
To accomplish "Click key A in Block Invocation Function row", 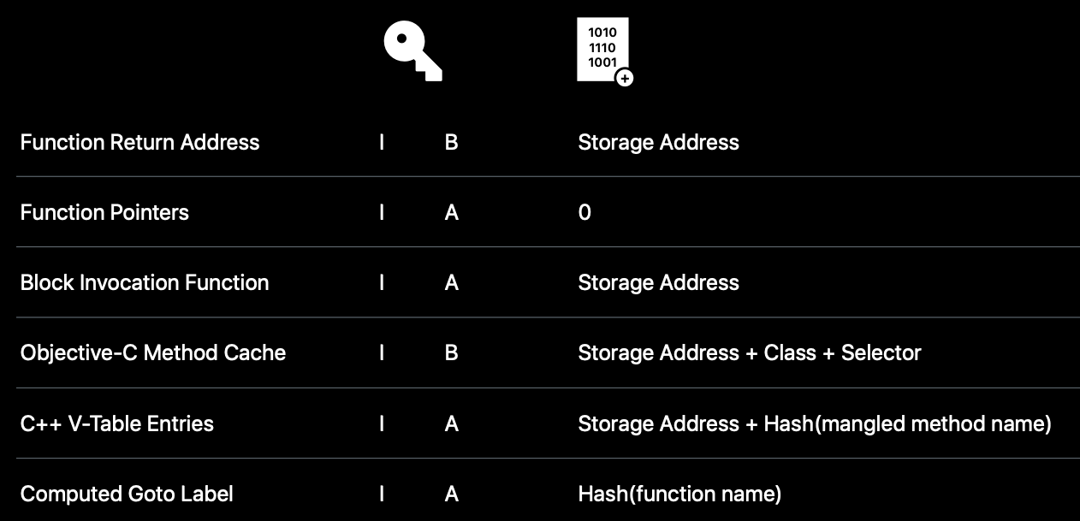I will [x=451, y=282].
